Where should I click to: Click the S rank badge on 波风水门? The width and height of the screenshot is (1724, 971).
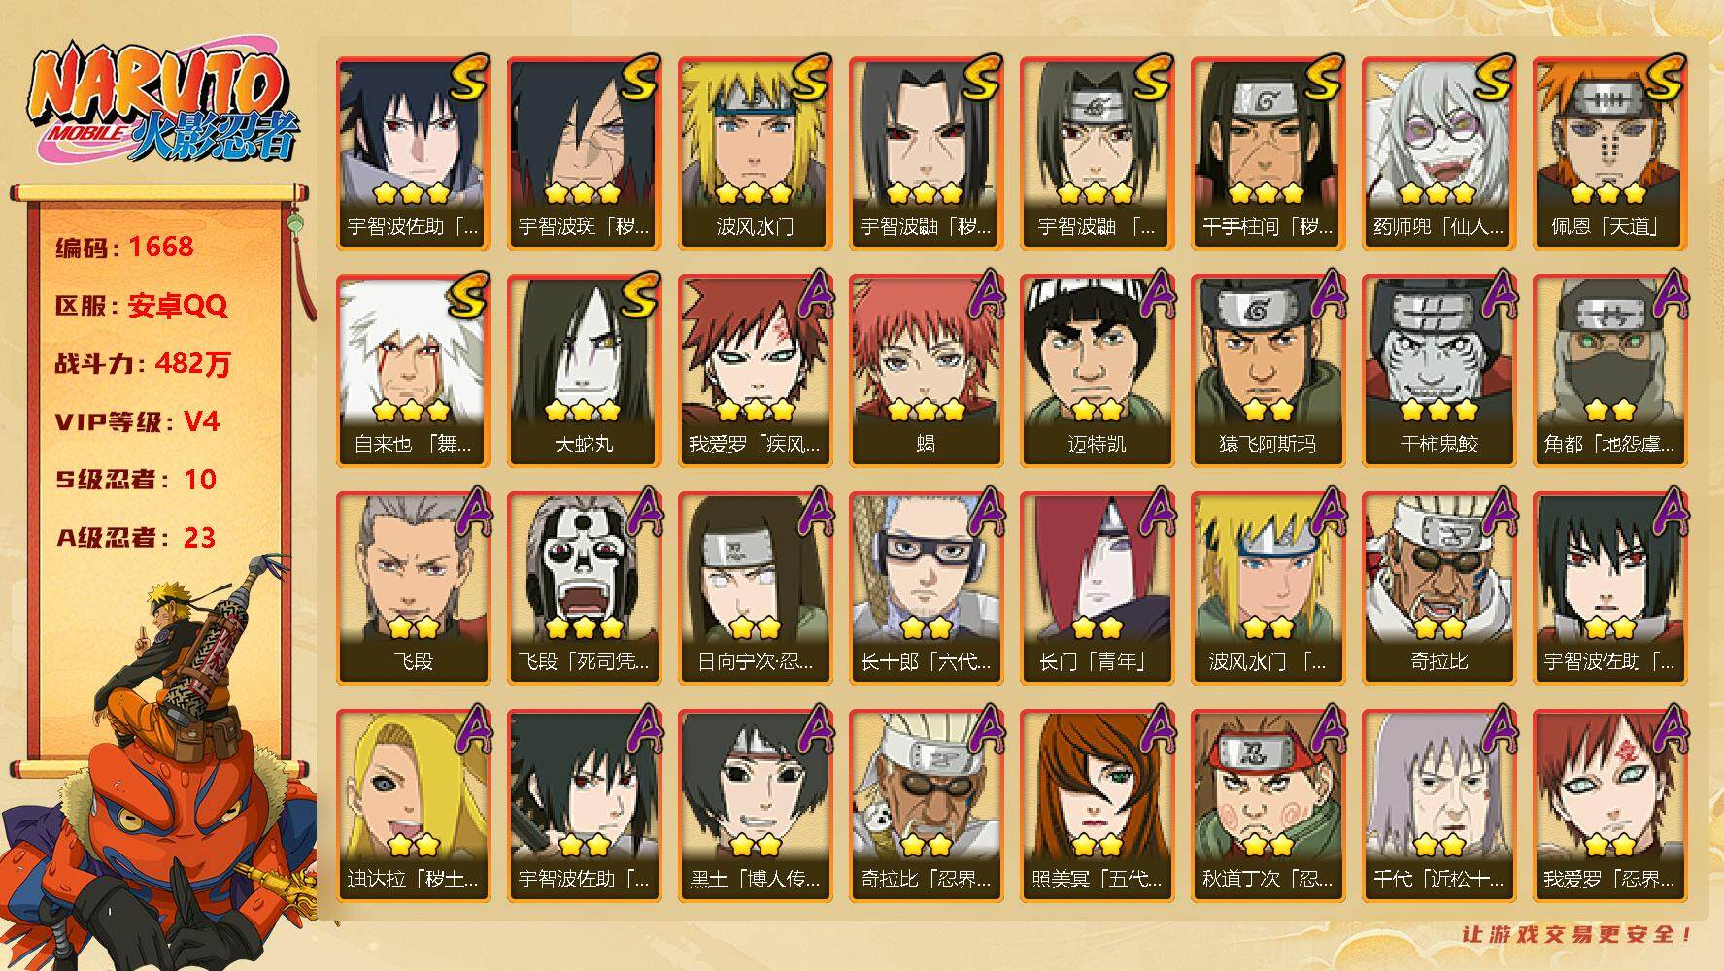[811, 78]
